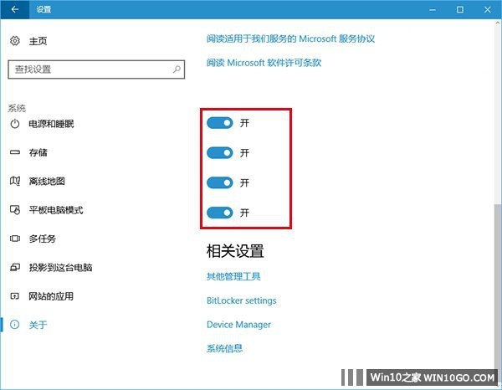Open the Microsoft 服务协议 link

[x=290, y=38]
